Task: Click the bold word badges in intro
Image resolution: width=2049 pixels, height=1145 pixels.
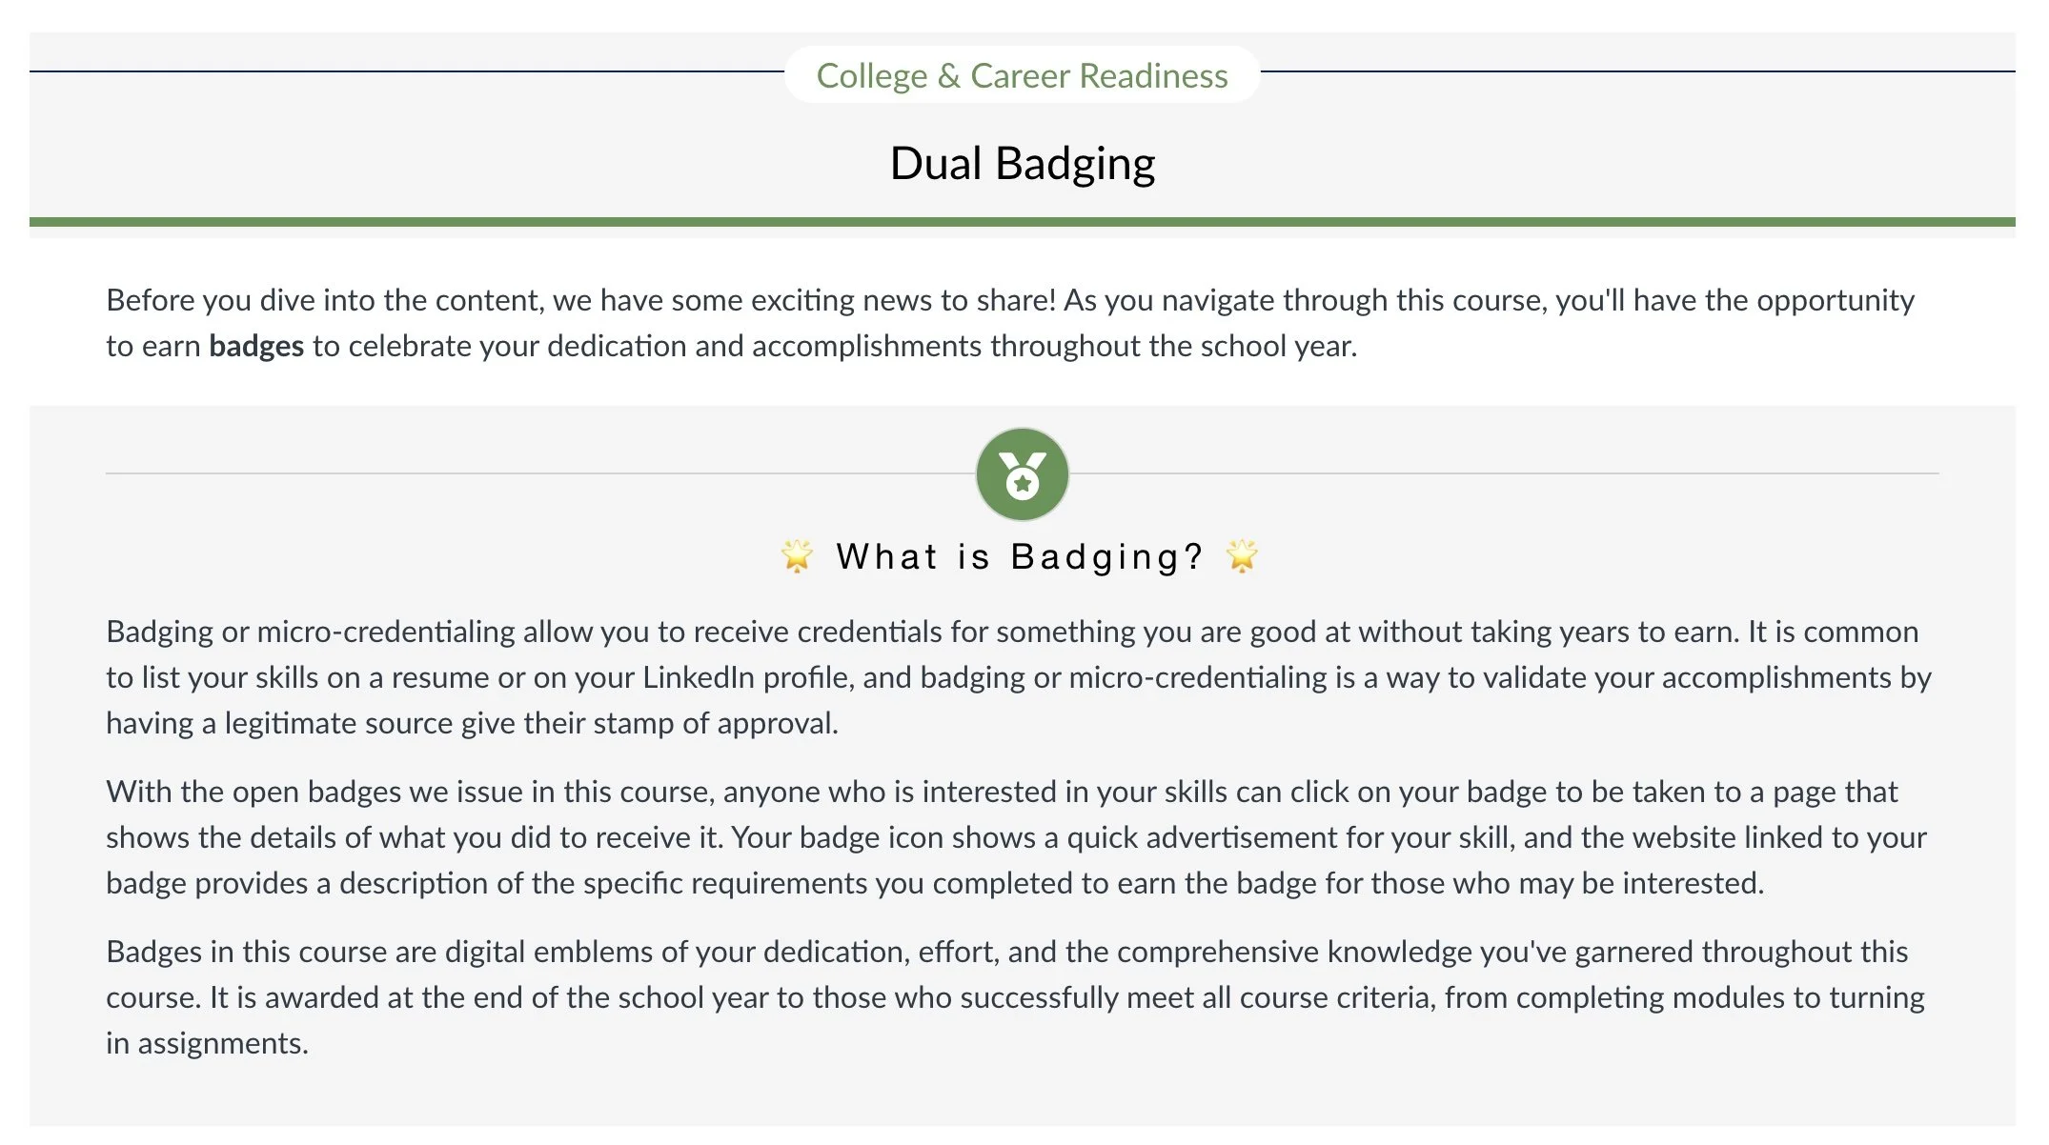Action: point(256,345)
